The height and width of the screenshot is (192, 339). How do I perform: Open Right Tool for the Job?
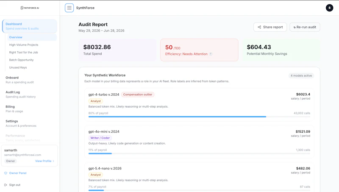coord(23,52)
